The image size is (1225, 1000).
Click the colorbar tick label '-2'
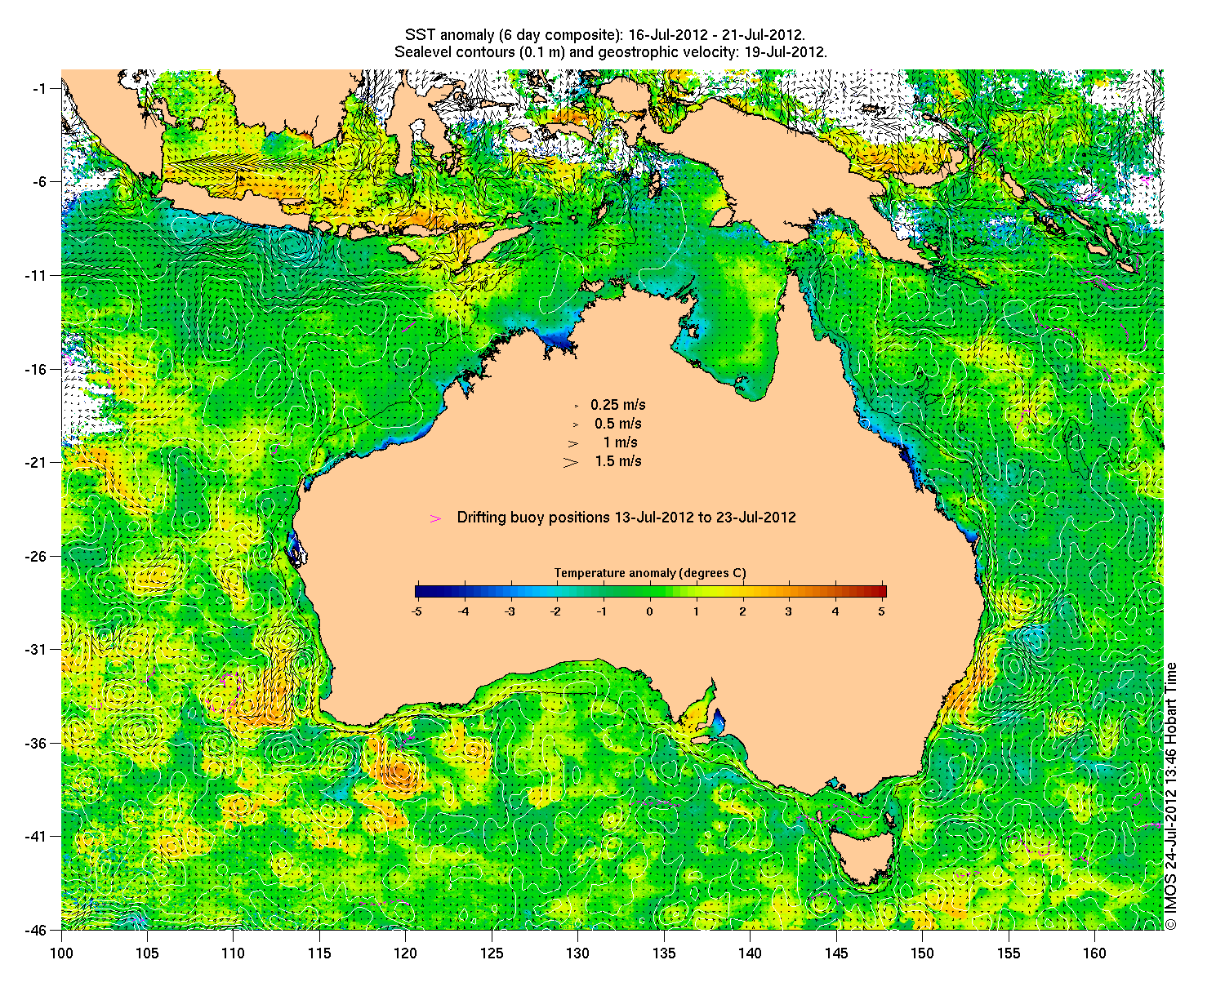pos(556,611)
